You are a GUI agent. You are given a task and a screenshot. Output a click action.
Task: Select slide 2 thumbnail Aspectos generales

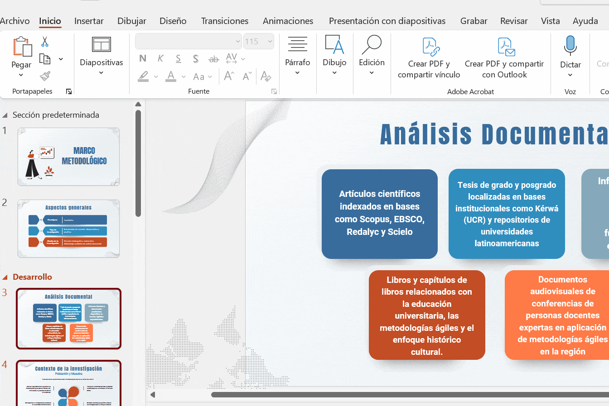point(68,229)
